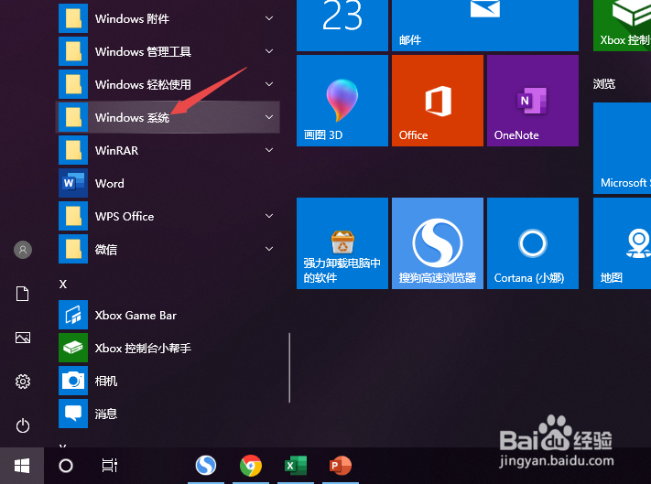Expand the WinRAR folder chevron
Image resolution: width=651 pixels, height=484 pixels.
coord(269,150)
